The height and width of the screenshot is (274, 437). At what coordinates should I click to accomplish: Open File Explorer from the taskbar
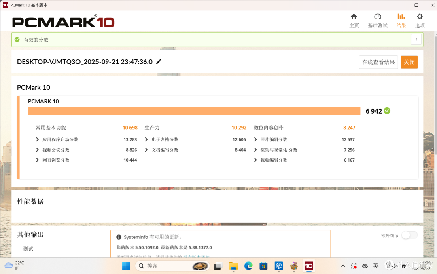(233, 266)
